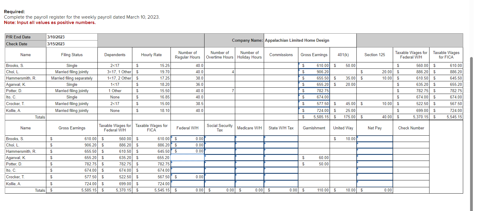Select dependents value 3<17, 1 Other
This screenshot has width=477, height=211.
point(119,72)
